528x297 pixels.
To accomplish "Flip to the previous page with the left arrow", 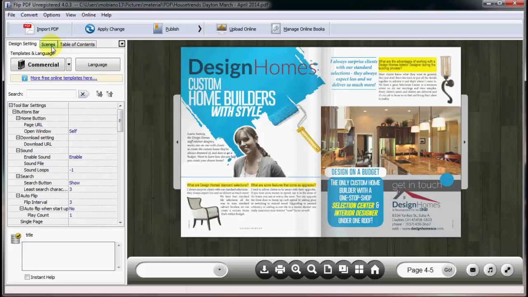I will pos(177,142).
